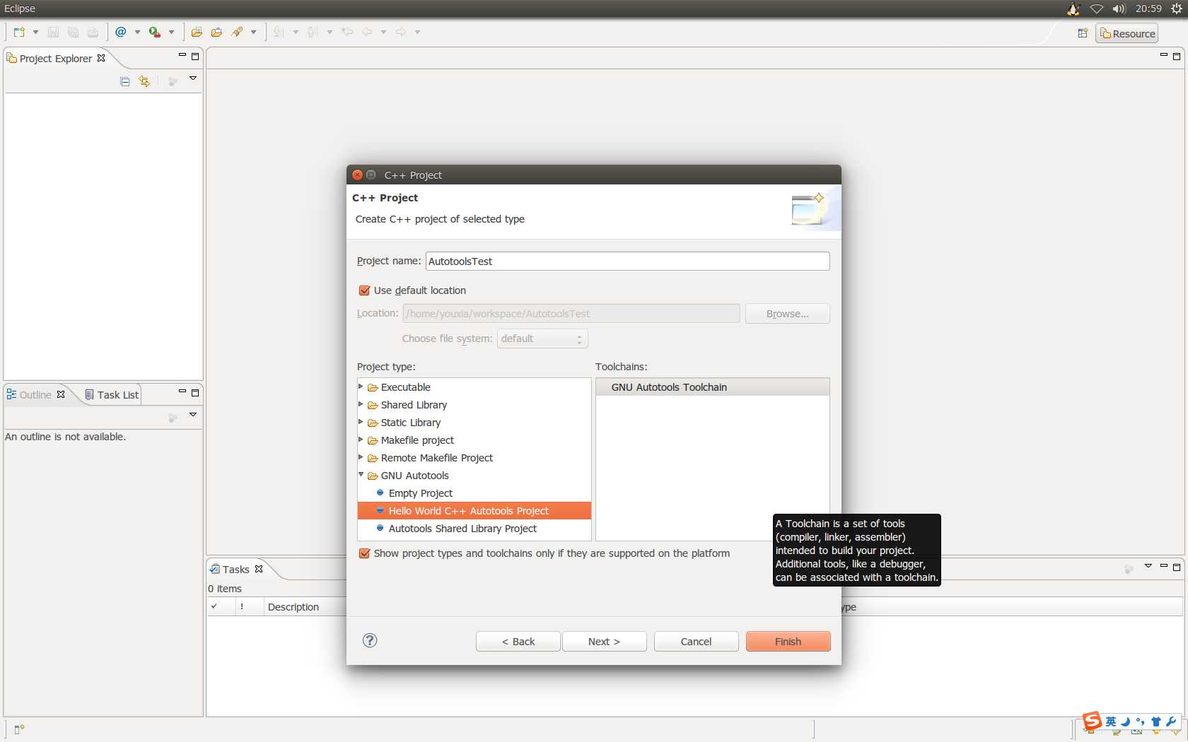This screenshot has height=742, width=1188.
Task: Close the Project Explorer tab X
Action: [101, 58]
